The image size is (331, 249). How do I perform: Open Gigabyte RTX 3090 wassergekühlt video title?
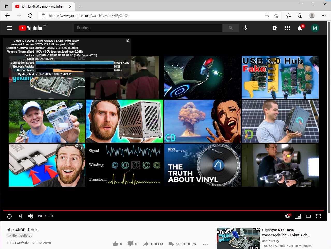[x=286, y=232]
